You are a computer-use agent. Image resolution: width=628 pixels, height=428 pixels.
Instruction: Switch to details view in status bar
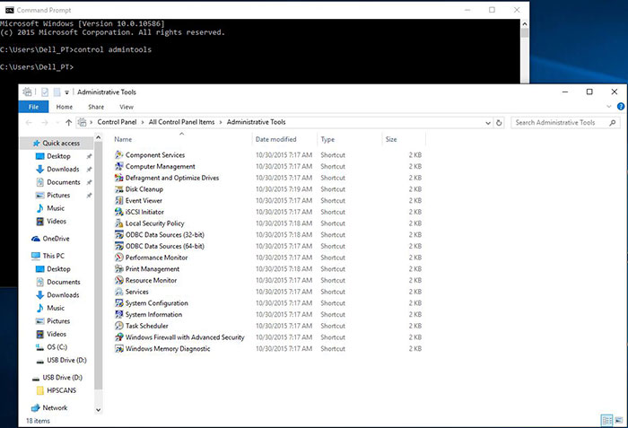click(607, 420)
